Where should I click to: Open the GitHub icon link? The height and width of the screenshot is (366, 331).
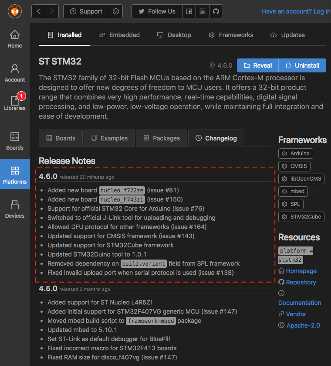click(x=216, y=11)
